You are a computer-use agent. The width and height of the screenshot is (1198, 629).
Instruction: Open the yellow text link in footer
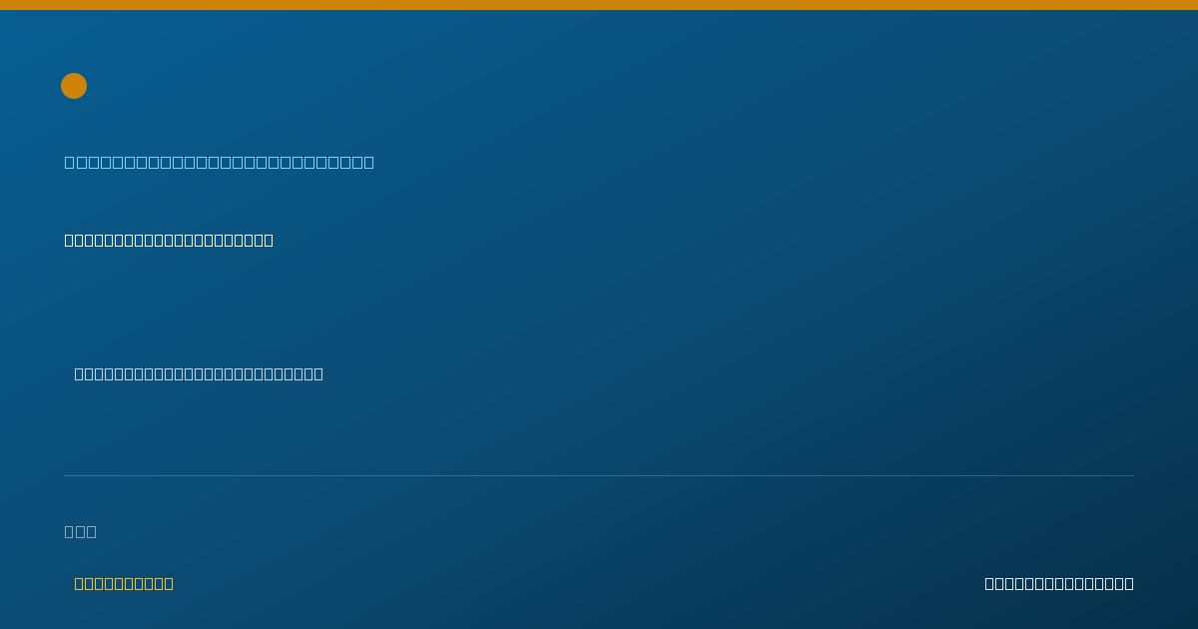(x=124, y=583)
